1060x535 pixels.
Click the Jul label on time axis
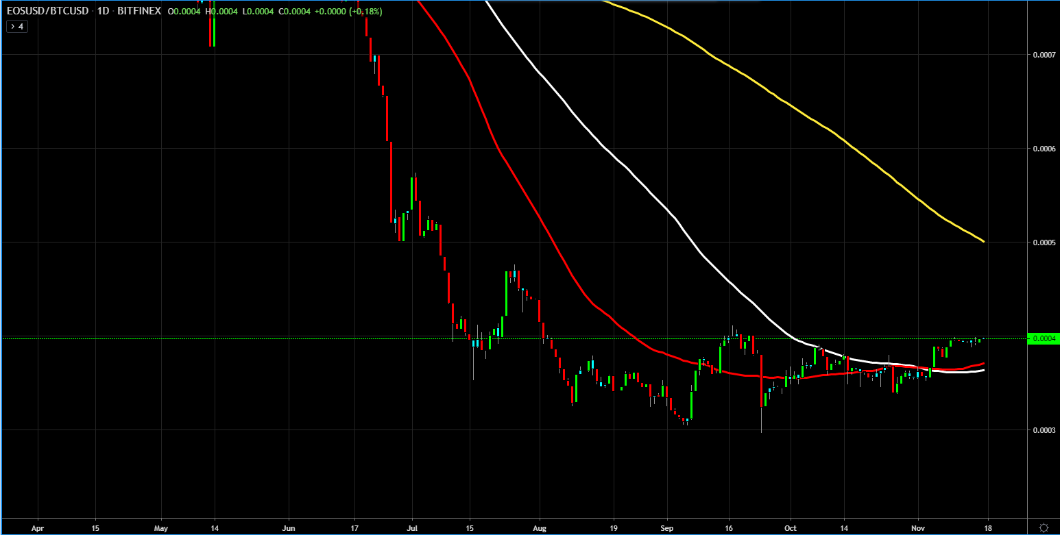(x=412, y=528)
